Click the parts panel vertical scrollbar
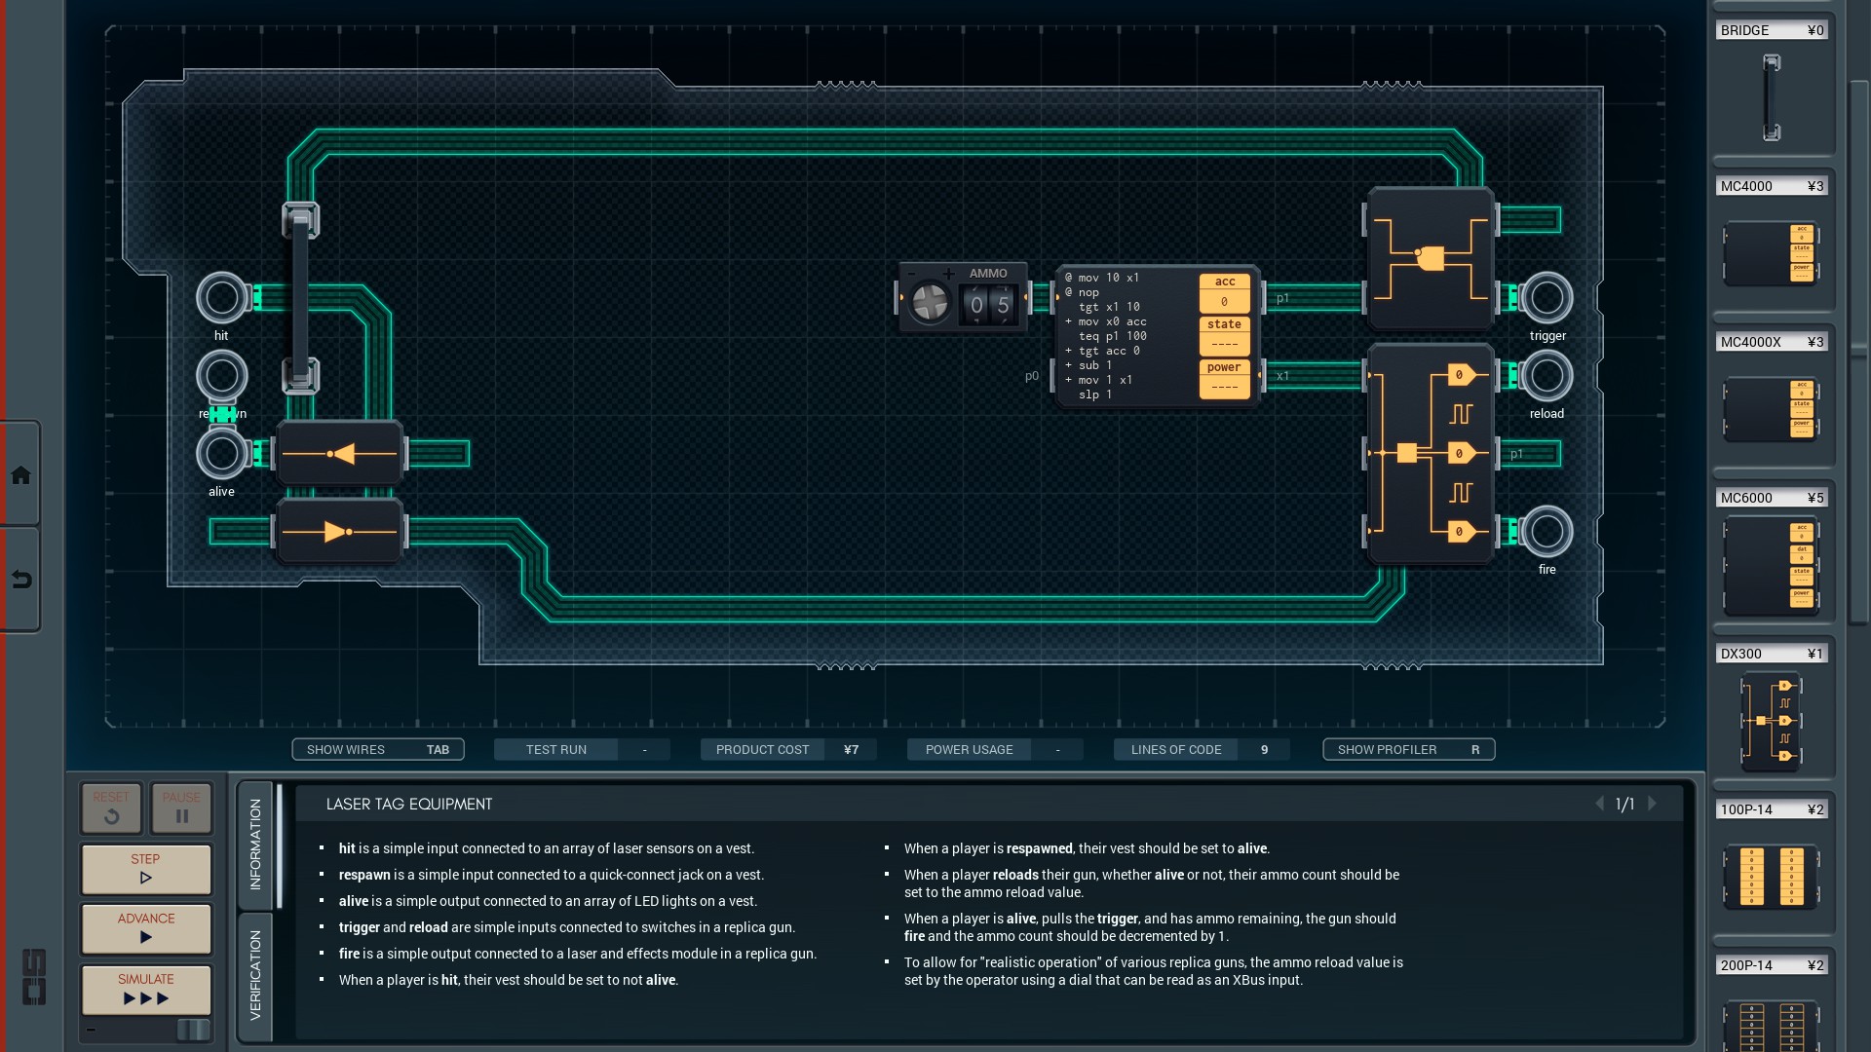The image size is (1871, 1052). (x=1858, y=351)
